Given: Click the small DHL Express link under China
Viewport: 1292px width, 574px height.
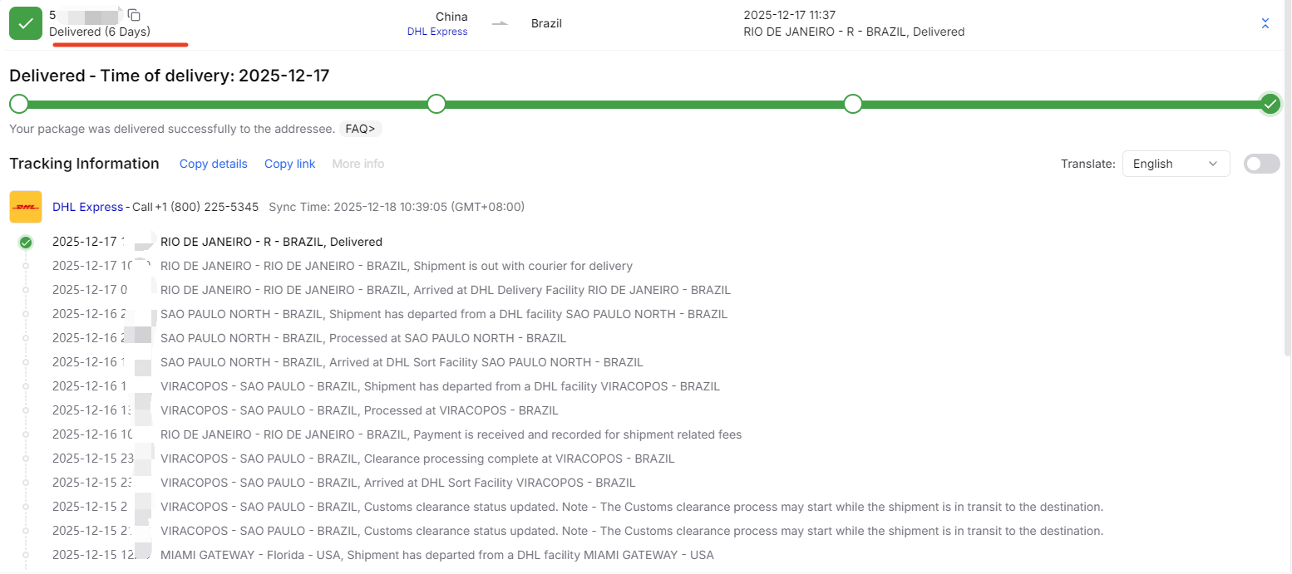Looking at the screenshot, I should point(437,32).
